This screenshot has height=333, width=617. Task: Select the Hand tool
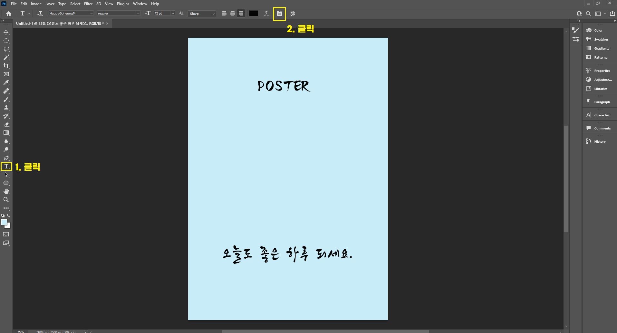click(6, 191)
